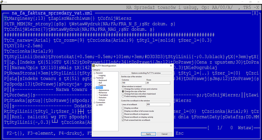Click the na_fa_faktura_sprzedazy_vat.xml file title
The image size is (262, 140).
point(52,13)
